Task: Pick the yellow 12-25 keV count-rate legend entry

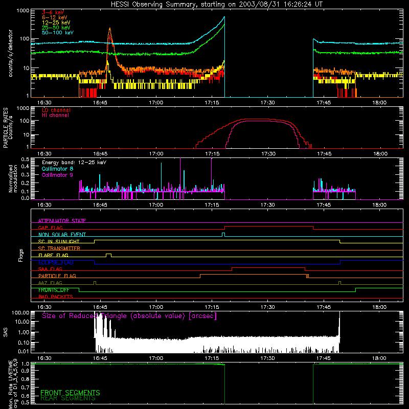Action: click(x=56, y=22)
